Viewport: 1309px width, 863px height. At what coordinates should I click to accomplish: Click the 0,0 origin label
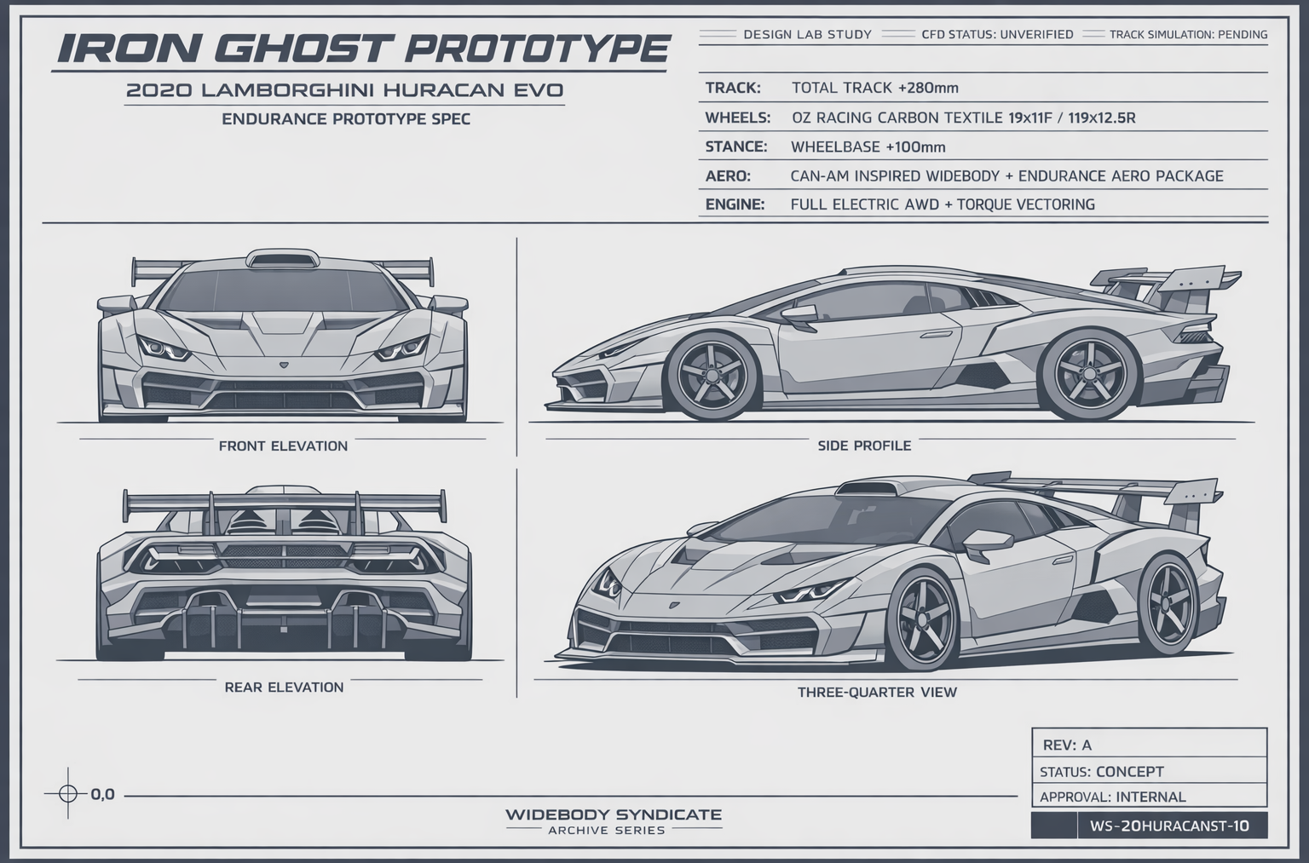pyautogui.click(x=102, y=795)
